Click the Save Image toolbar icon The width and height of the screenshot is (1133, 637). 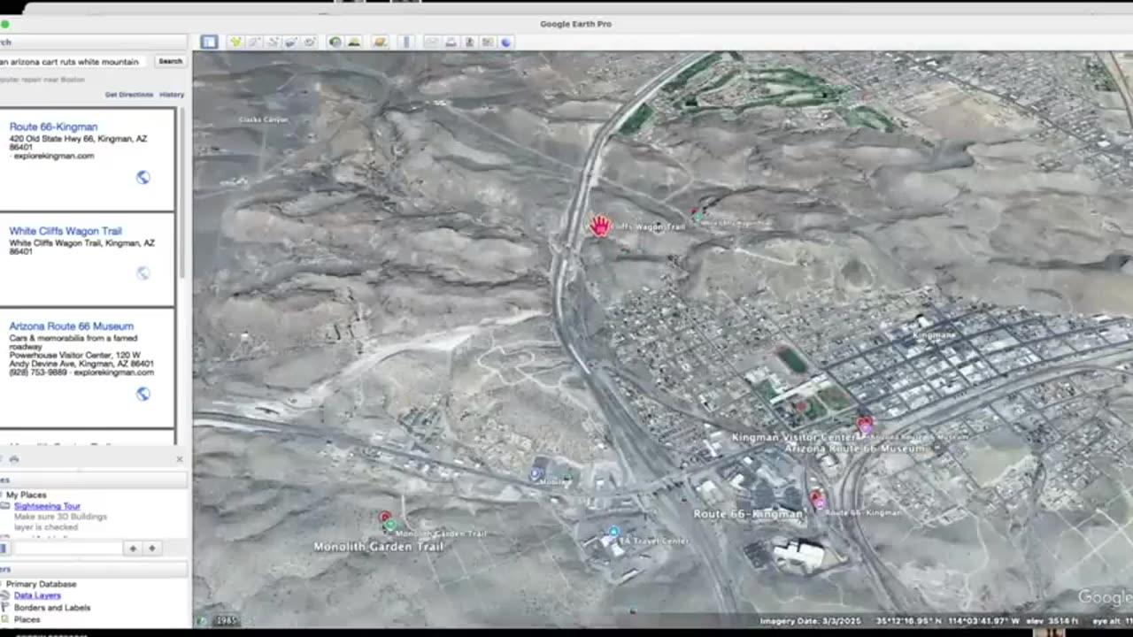tap(469, 42)
